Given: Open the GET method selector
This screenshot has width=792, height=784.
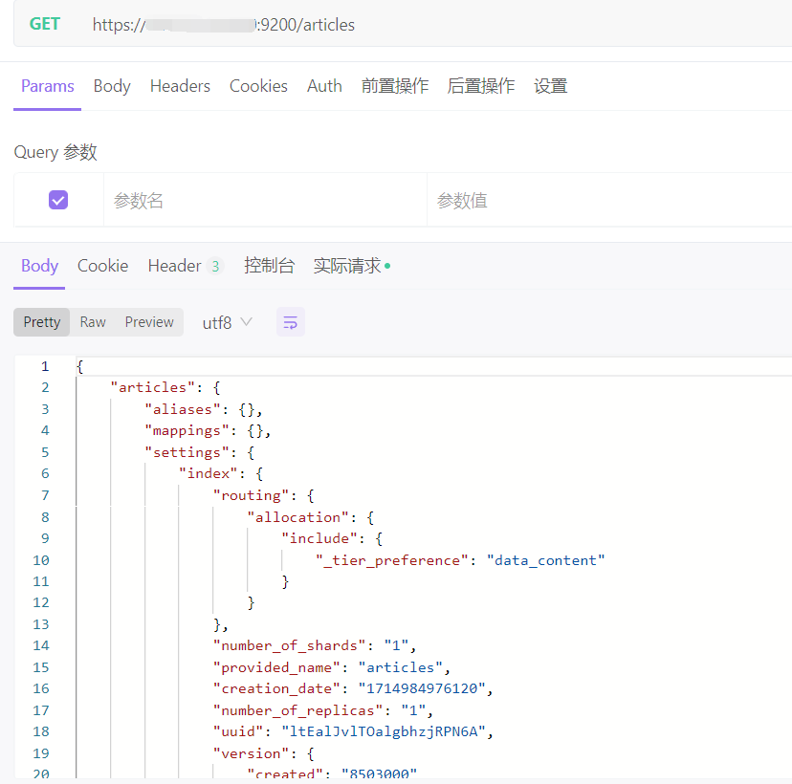Looking at the screenshot, I should 45,24.
